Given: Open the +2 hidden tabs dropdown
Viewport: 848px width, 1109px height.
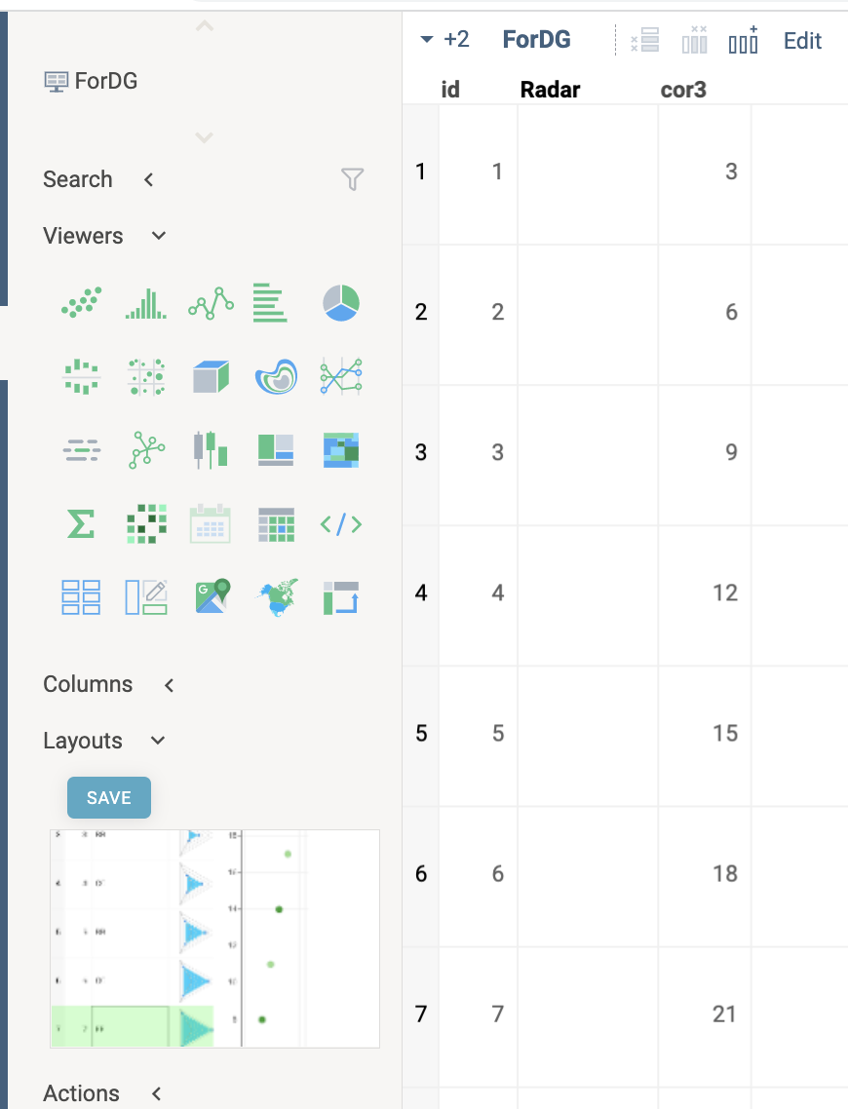Looking at the screenshot, I should pos(444,40).
